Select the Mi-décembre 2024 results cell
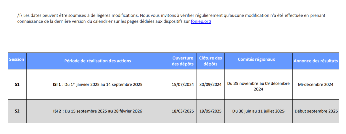This screenshot has width=346, height=134. 316,84
